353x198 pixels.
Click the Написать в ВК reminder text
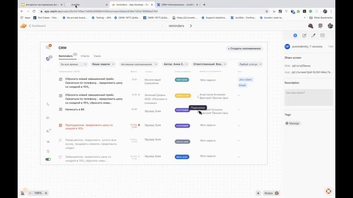[x=75, y=109]
